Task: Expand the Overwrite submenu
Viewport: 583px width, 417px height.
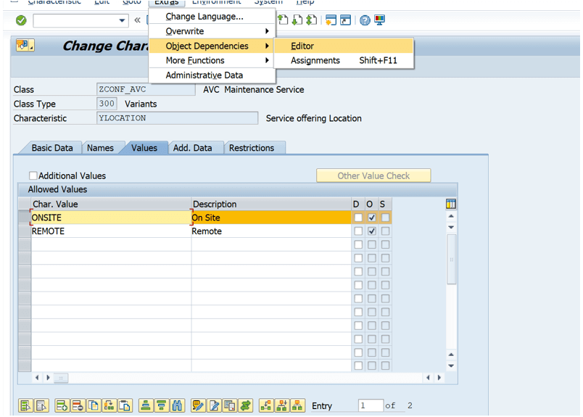Action: [212, 31]
